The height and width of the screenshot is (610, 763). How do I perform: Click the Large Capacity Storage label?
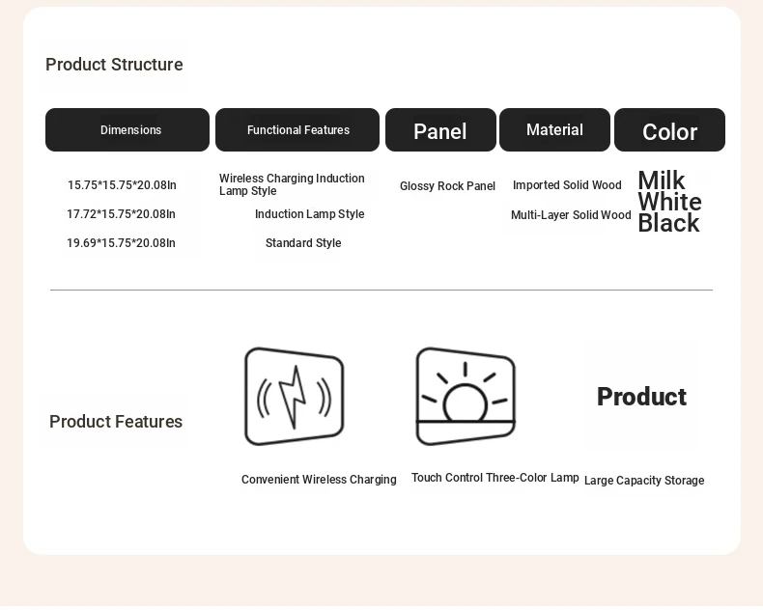[x=644, y=481]
